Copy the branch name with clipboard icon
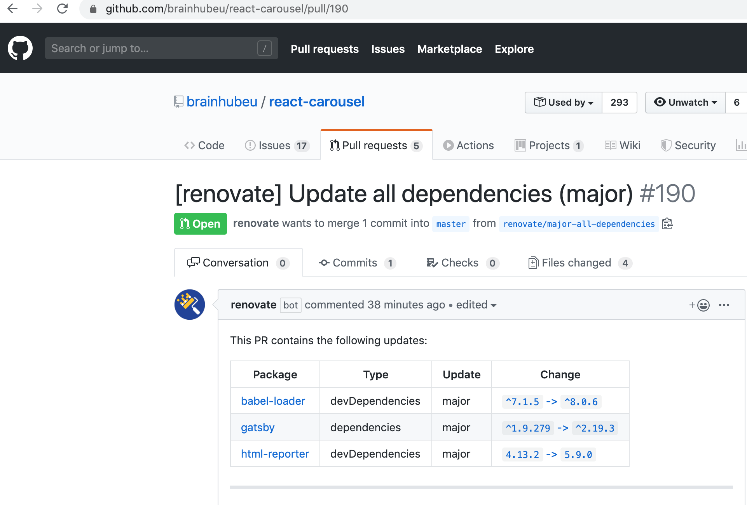The image size is (747, 505). 667,224
